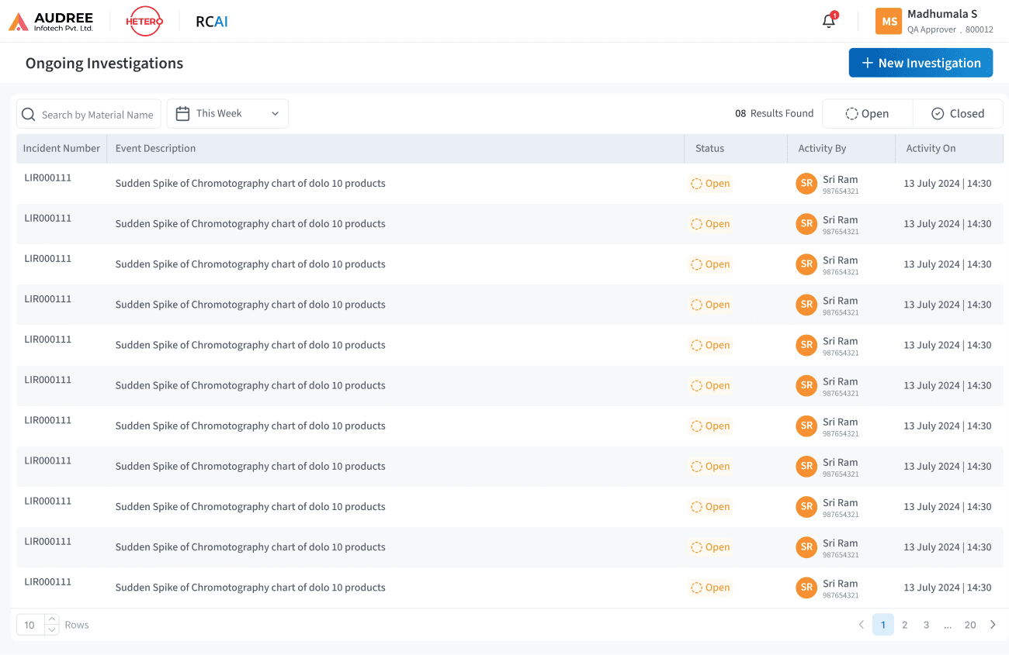Decrease rows per page with down arrow

51,630
